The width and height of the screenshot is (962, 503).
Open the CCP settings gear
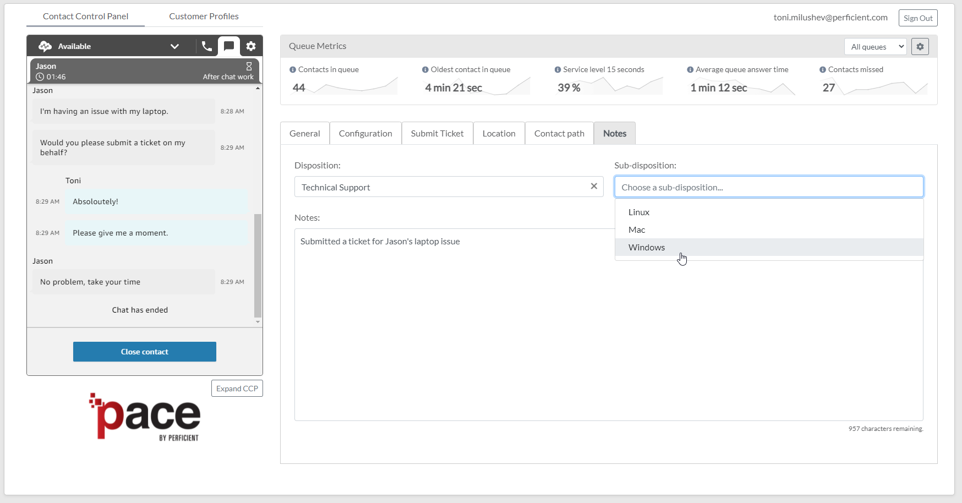[251, 46]
